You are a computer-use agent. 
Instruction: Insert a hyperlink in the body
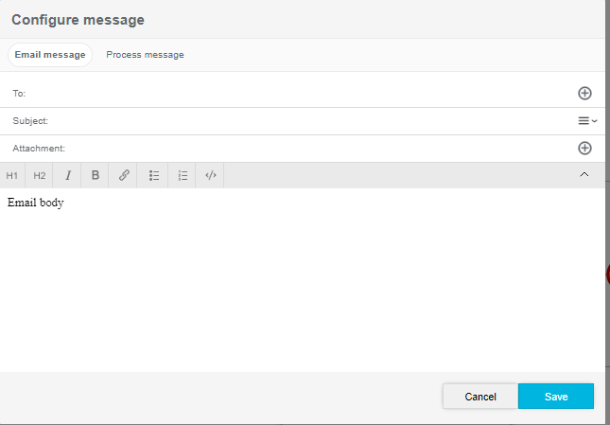[x=124, y=175]
